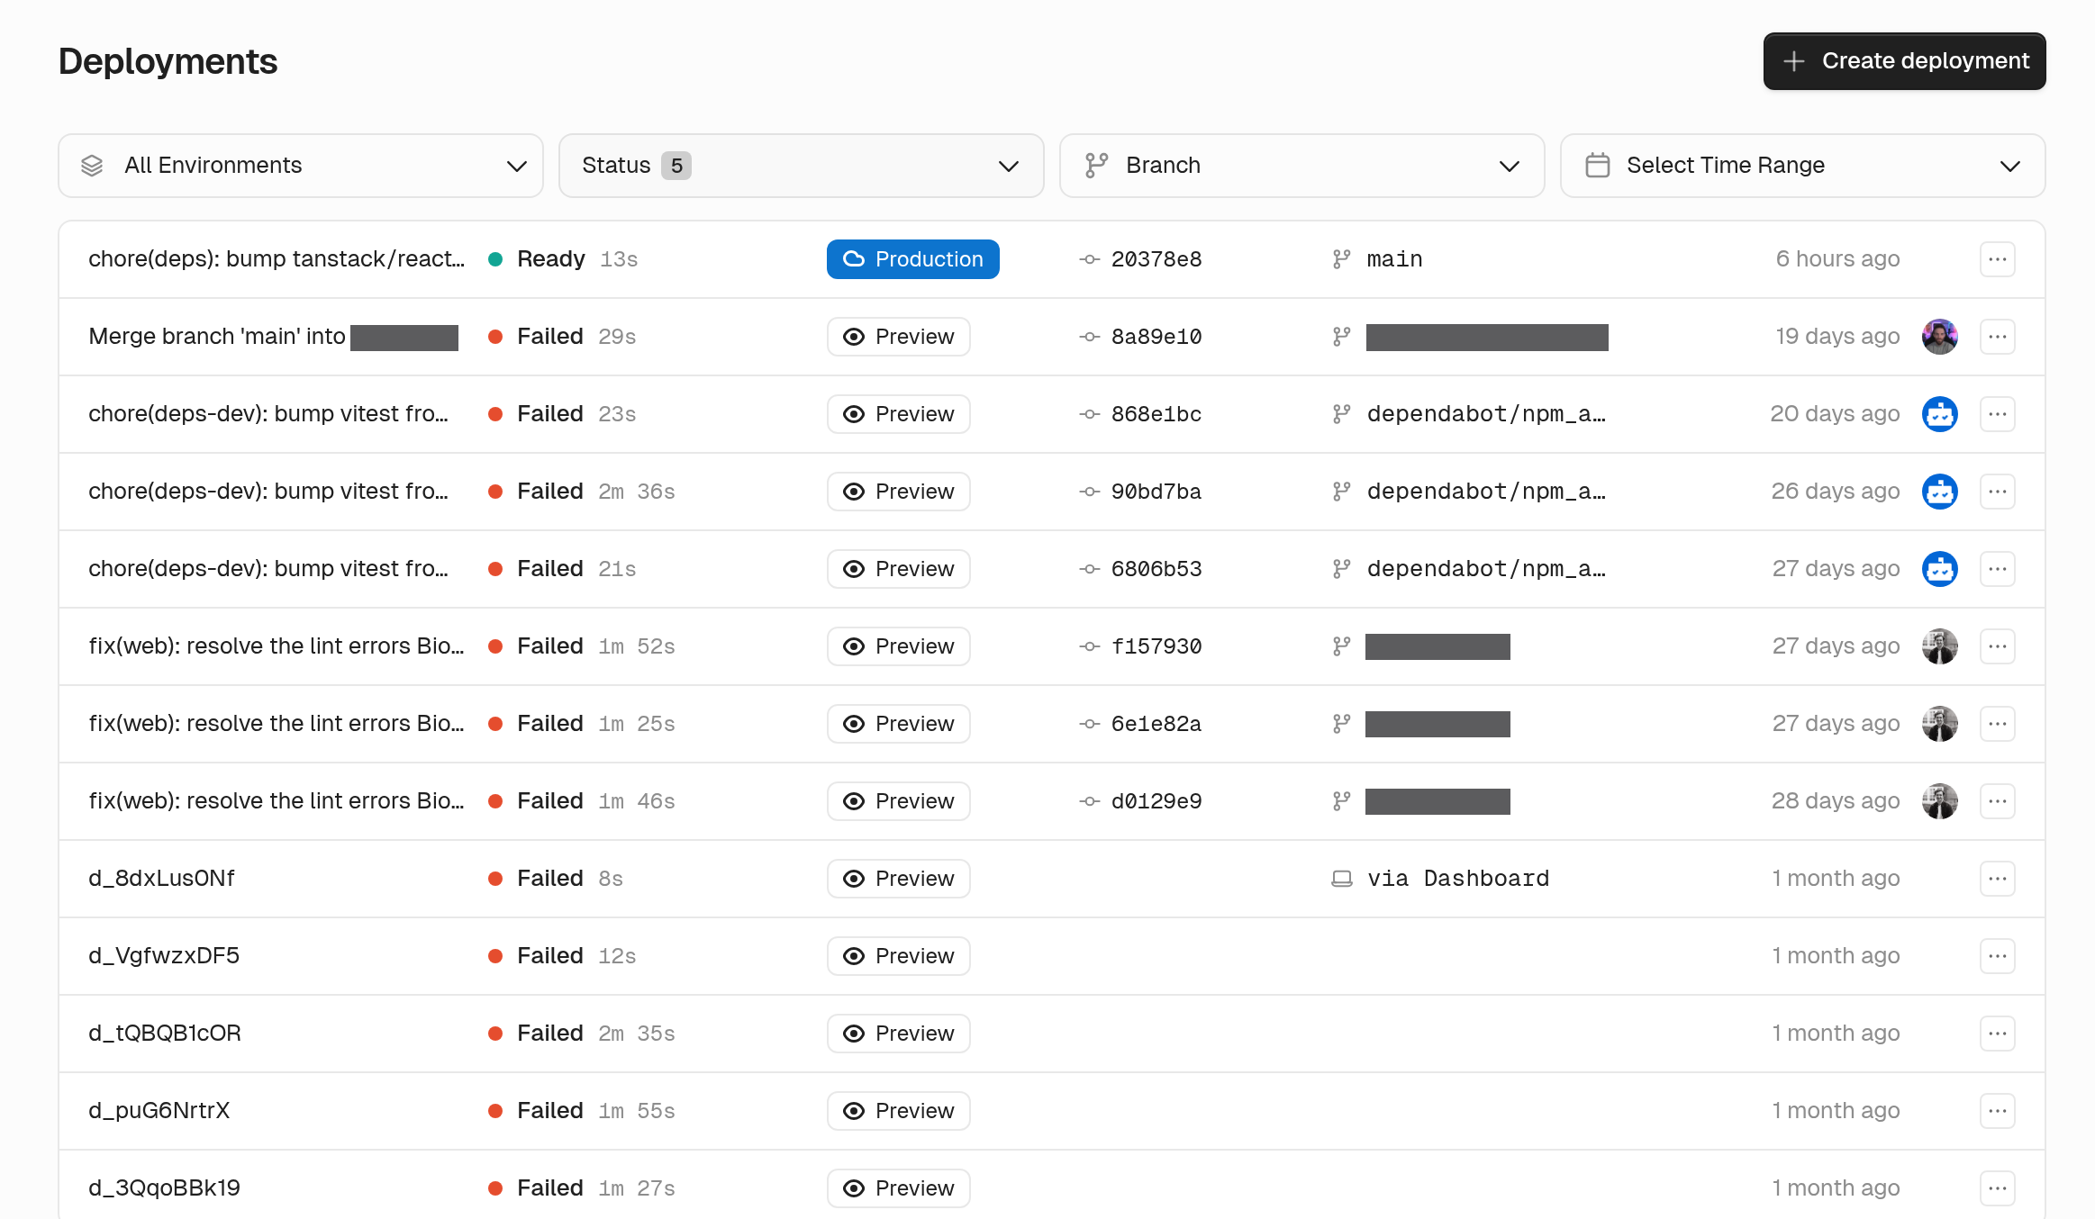Open commit d0129e9

[1156, 801]
